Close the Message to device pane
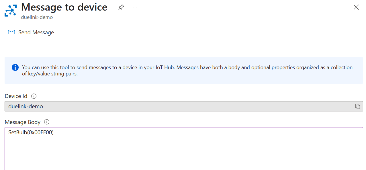Screen dimensions: 366x170 (x=356, y=7)
